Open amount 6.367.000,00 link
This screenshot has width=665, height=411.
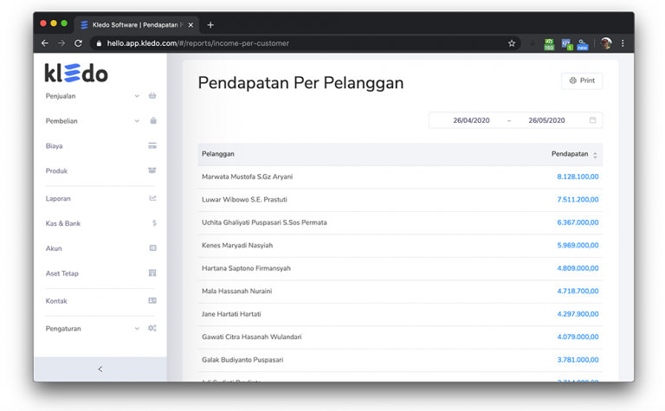pyautogui.click(x=578, y=222)
